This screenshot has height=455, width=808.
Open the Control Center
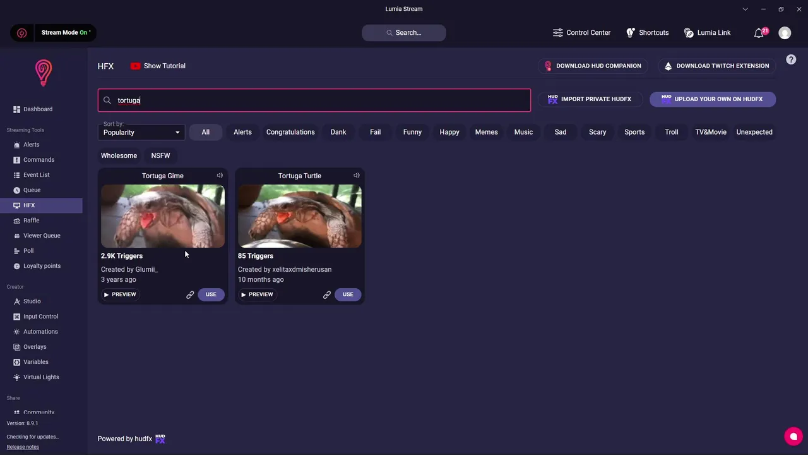pyautogui.click(x=581, y=33)
